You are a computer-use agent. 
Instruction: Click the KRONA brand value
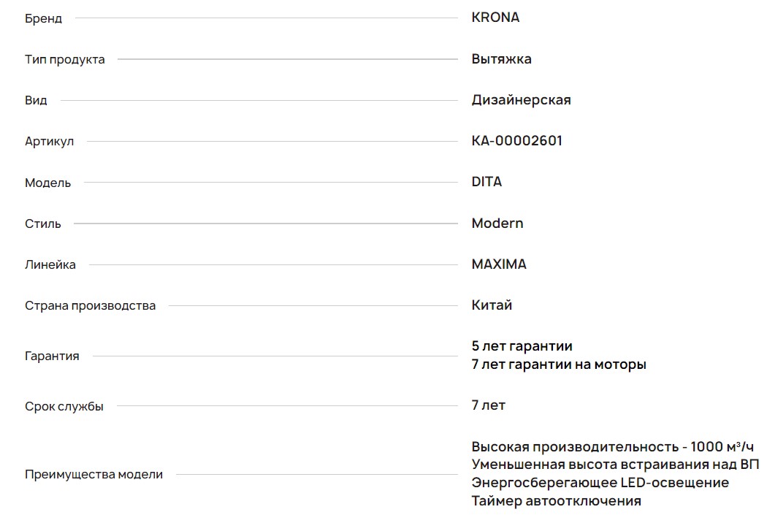point(495,18)
